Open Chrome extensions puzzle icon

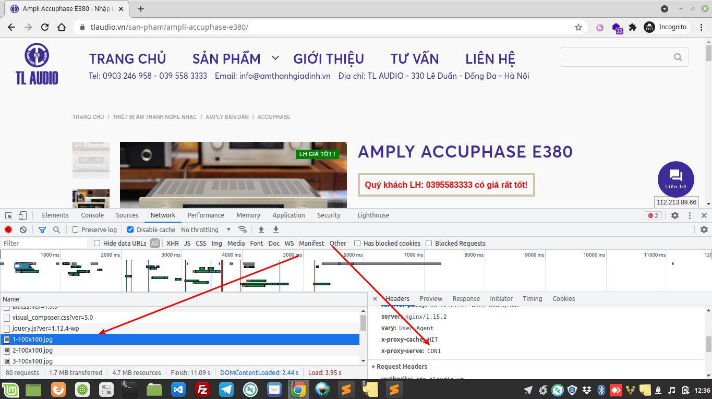pyautogui.click(x=633, y=27)
